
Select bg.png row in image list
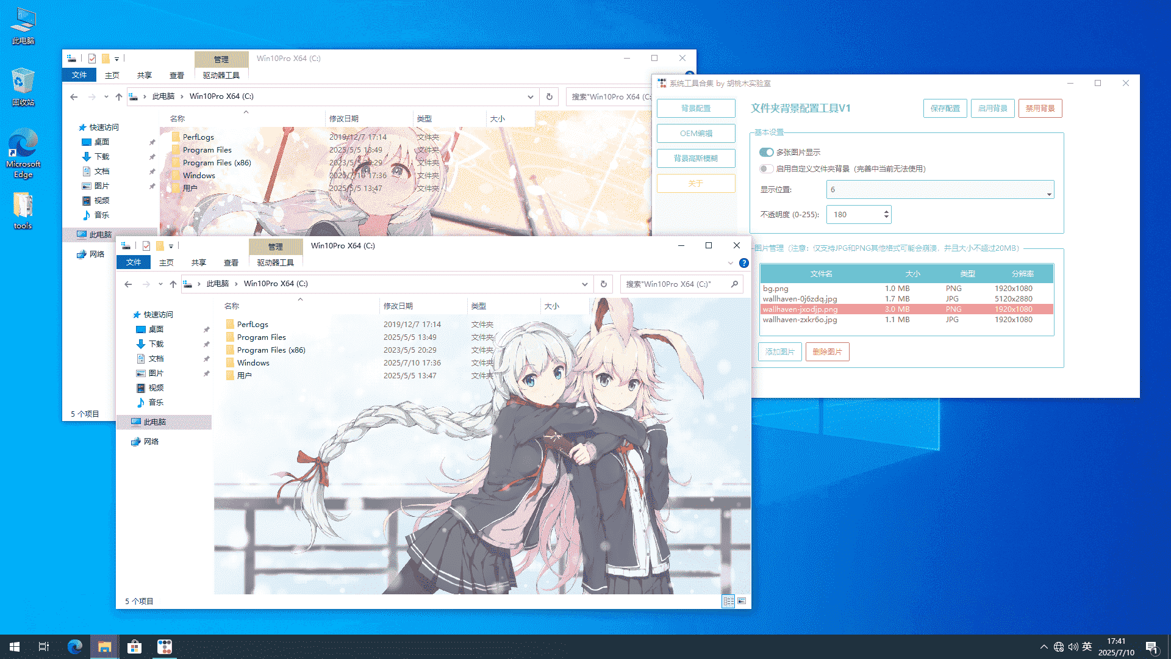(907, 289)
